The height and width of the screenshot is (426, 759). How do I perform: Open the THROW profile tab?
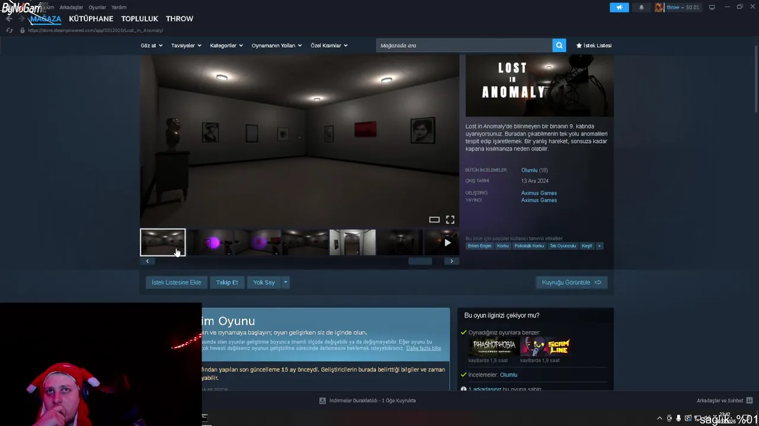[x=180, y=18]
